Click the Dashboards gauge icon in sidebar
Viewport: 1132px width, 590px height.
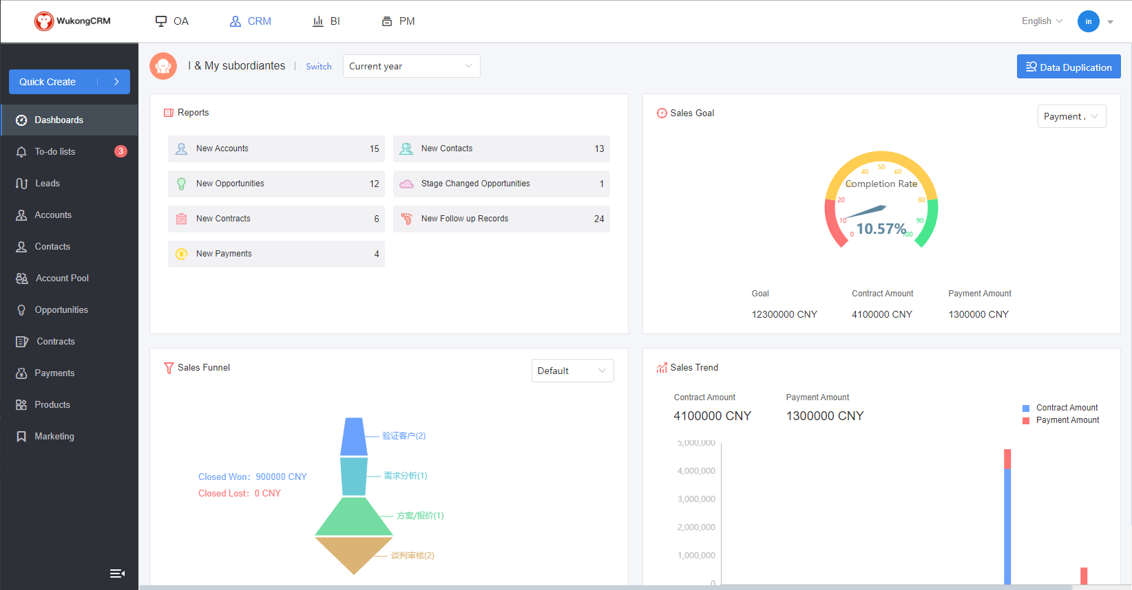tap(21, 120)
